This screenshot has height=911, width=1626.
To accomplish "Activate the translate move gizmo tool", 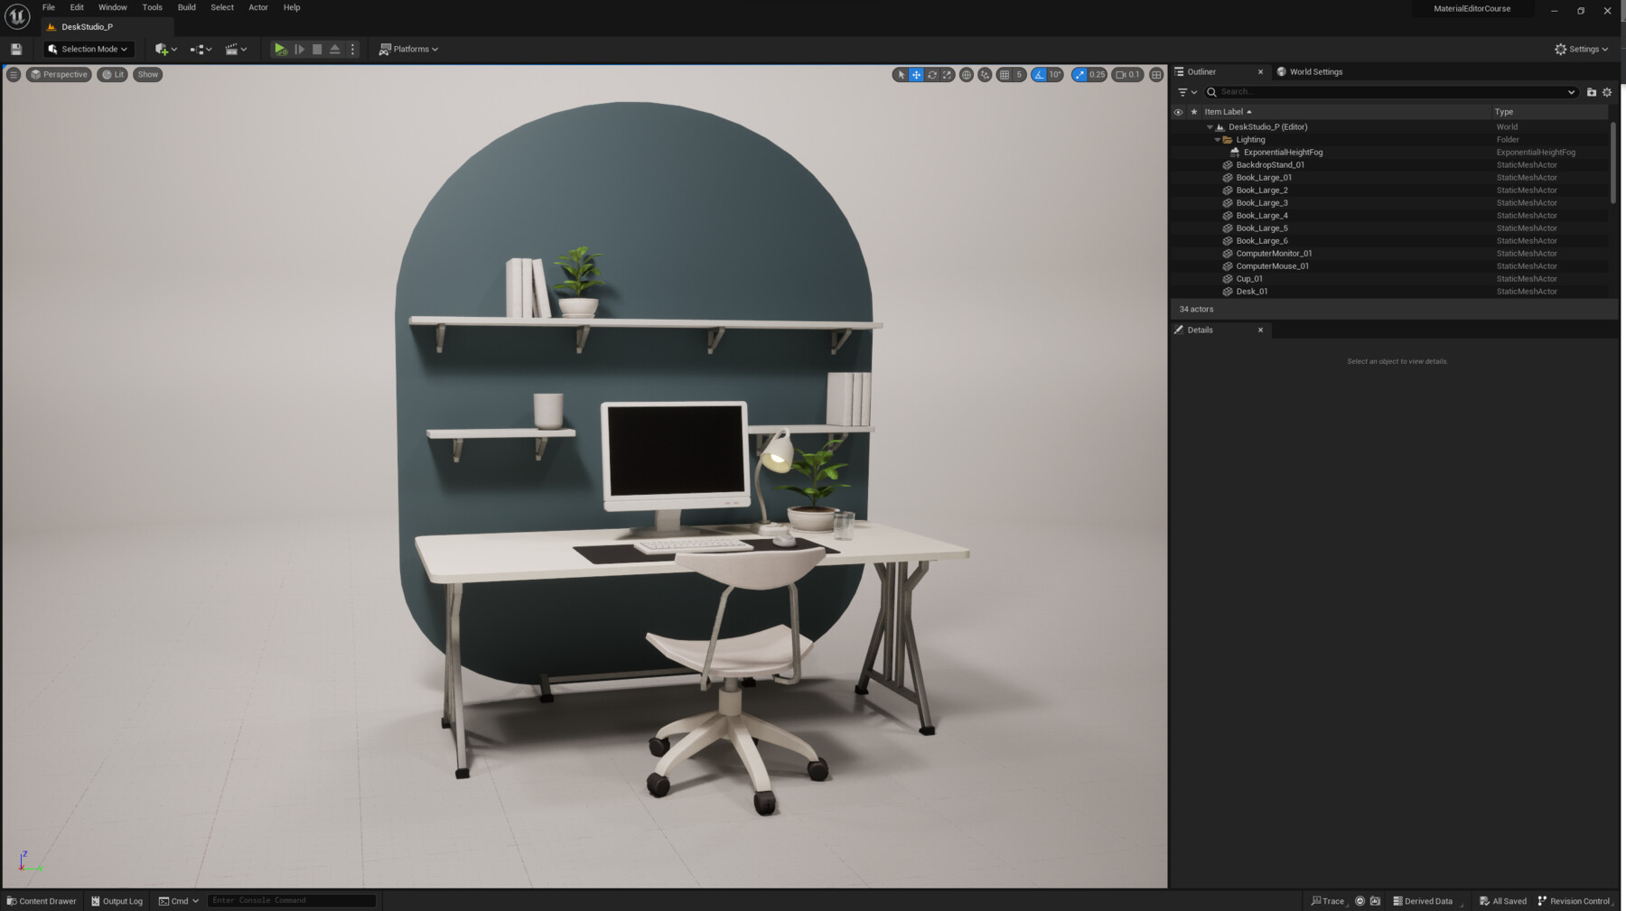I will (x=916, y=75).
